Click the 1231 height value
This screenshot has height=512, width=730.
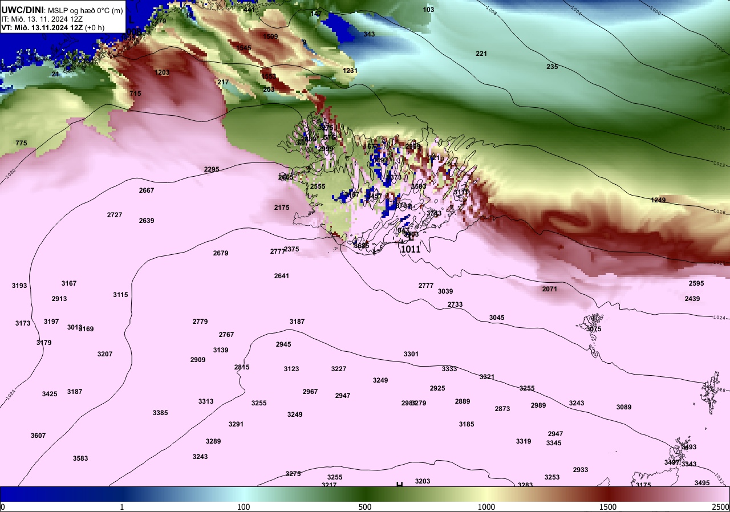(x=350, y=71)
